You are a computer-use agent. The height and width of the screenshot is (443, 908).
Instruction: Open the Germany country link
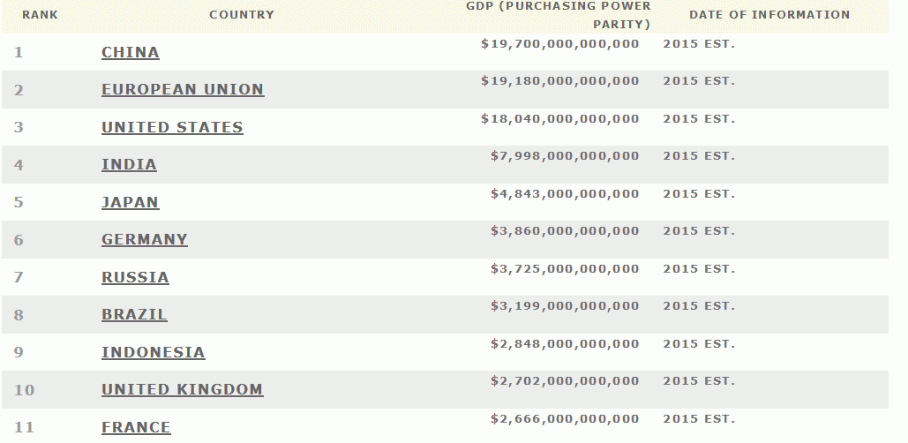(145, 239)
